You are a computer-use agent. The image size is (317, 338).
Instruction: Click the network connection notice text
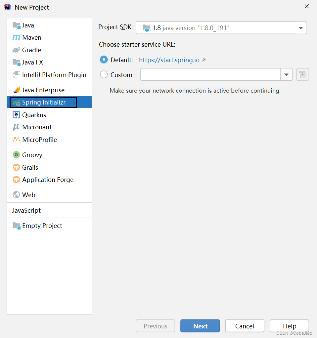[x=195, y=91]
